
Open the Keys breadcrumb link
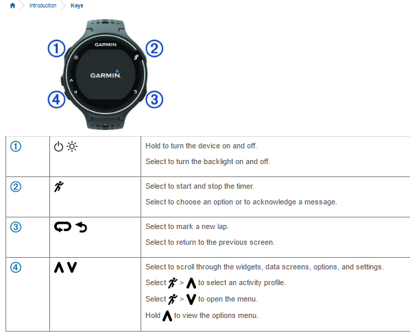click(x=77, y=5)
